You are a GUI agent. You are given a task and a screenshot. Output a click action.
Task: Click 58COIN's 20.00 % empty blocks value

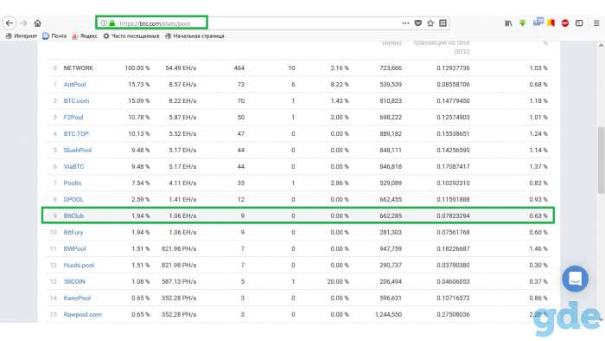click(338, 281)
